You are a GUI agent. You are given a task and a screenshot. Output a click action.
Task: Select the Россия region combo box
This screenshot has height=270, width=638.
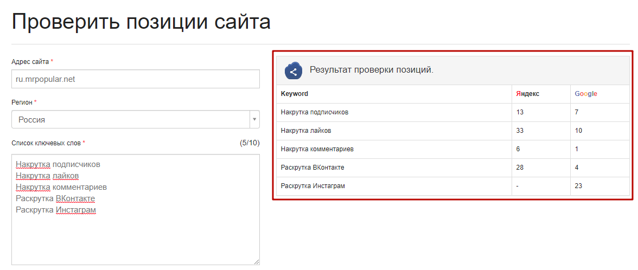coord(136,119)
